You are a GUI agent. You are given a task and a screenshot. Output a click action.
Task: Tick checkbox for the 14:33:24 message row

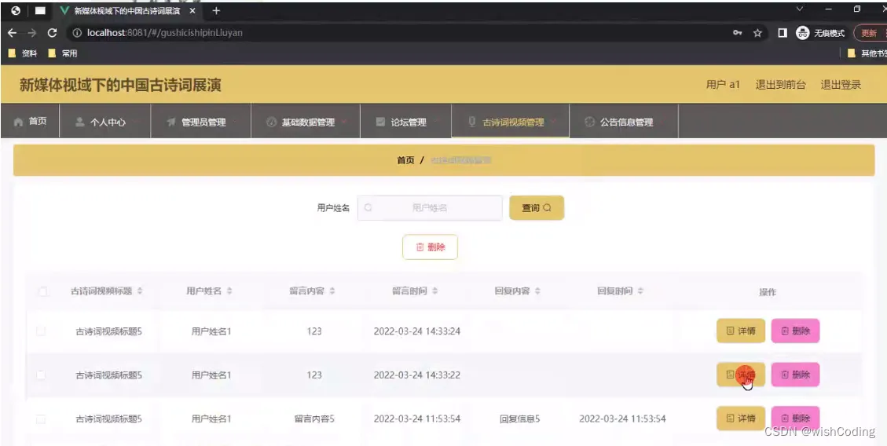pyautogui.click(x=41, y=331)
